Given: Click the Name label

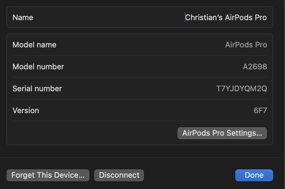Looking at the screenshot, I should pyautogui.click(x=23, y=17).
